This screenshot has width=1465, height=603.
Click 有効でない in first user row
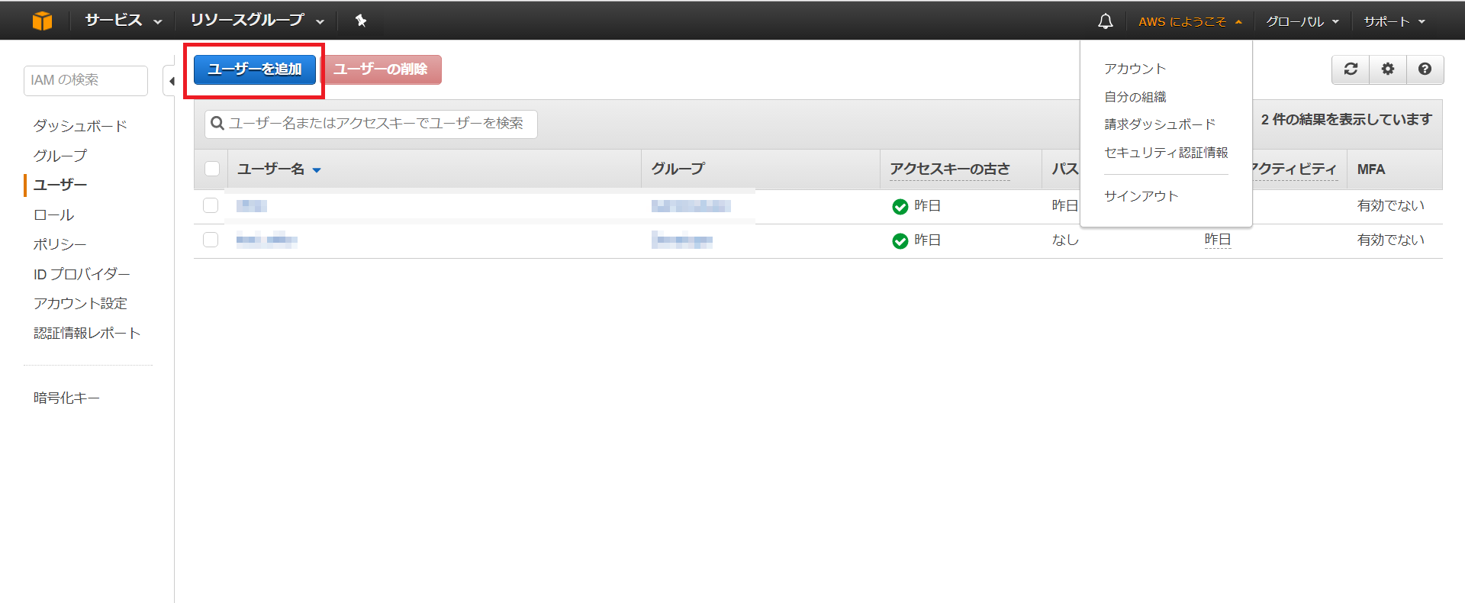pyautogui.click(x=1390, y=205)
